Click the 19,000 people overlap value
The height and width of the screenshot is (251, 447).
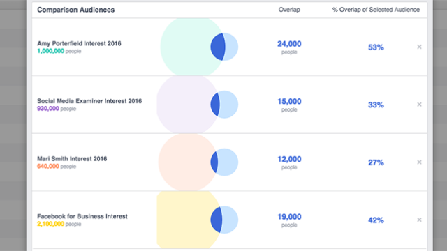pyautogui.click(x=289, y=220)
